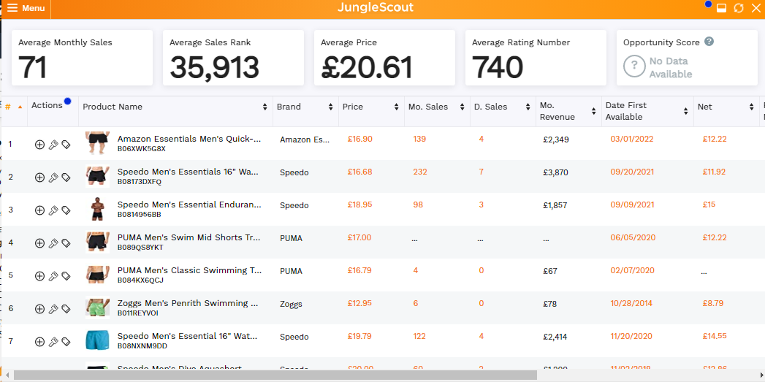The image size is (765, 382).
Task: Click net value £8.79
Action: tap(713, 303)
